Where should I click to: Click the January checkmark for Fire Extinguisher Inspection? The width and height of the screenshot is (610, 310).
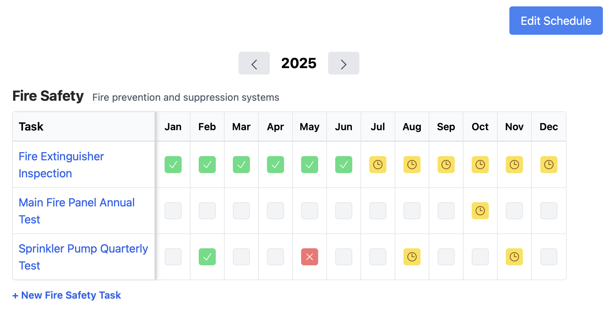(173, 165)
